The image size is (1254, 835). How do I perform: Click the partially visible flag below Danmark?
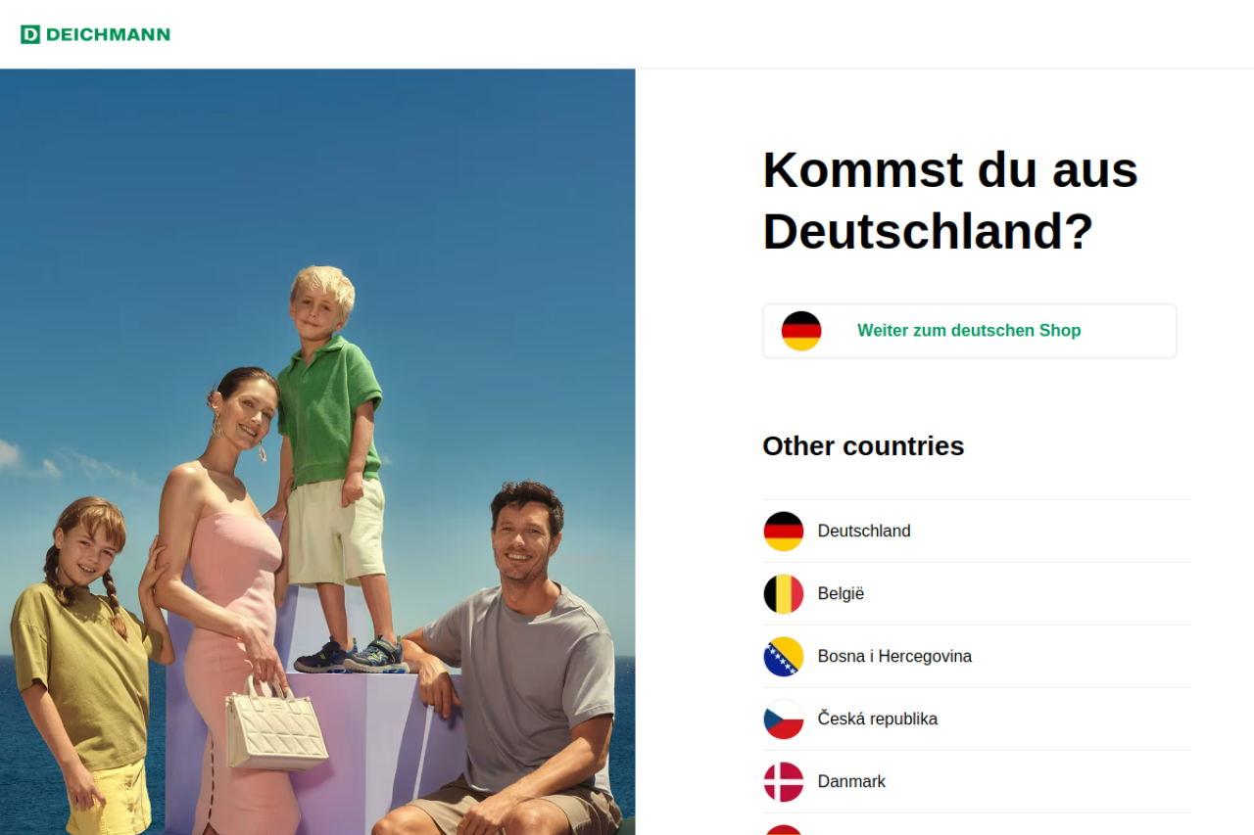click(784, 830)
